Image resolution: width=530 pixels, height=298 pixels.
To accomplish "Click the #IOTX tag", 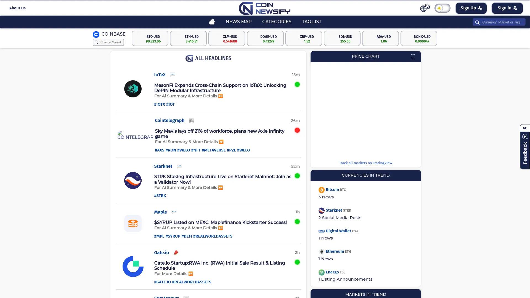I will click(x=160, y=104).
